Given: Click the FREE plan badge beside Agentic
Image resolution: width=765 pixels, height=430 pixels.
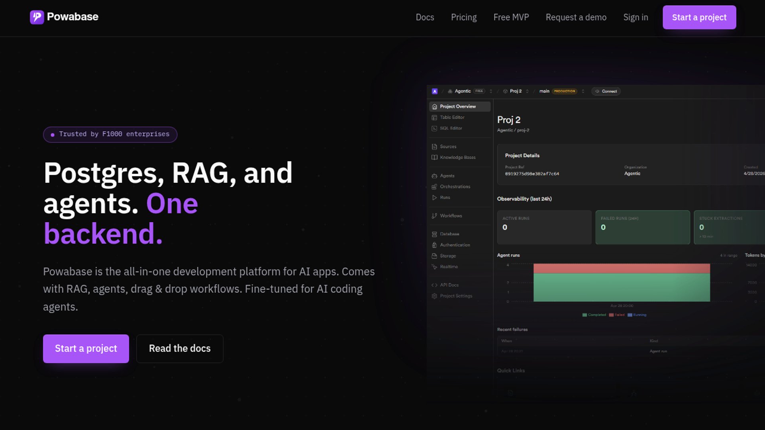Looking at the screenshot, I should tap(479, 91).
